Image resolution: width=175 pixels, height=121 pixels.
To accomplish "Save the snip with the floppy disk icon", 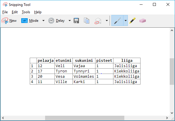I will pyautogui.click(x=76, y=21).
